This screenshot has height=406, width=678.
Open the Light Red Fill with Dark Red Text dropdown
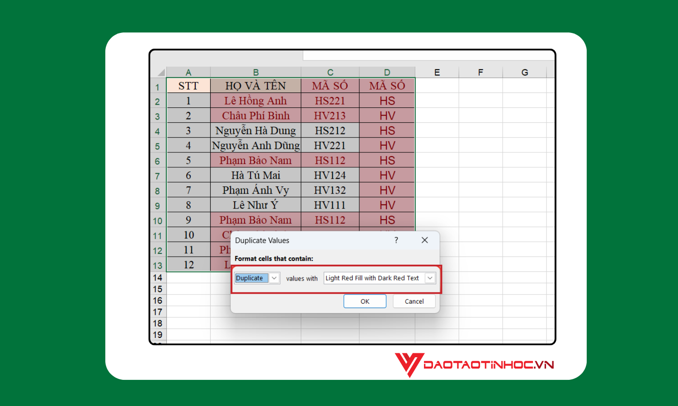[428, 278]
